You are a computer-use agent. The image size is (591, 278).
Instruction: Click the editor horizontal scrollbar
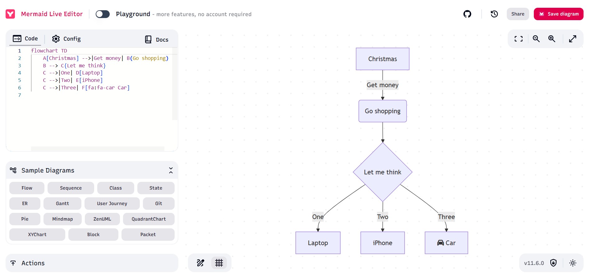coord(98,149)
